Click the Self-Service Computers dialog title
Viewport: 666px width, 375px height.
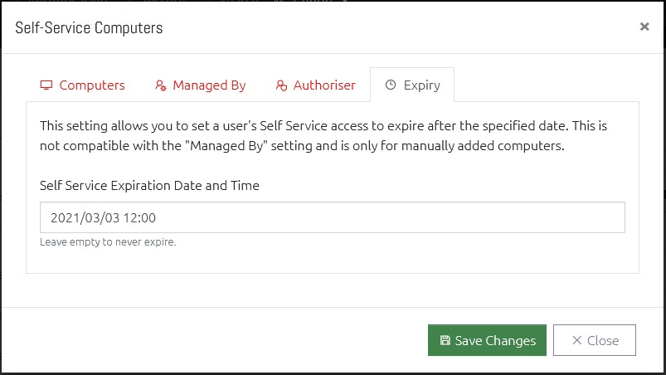tap(89, 28)
